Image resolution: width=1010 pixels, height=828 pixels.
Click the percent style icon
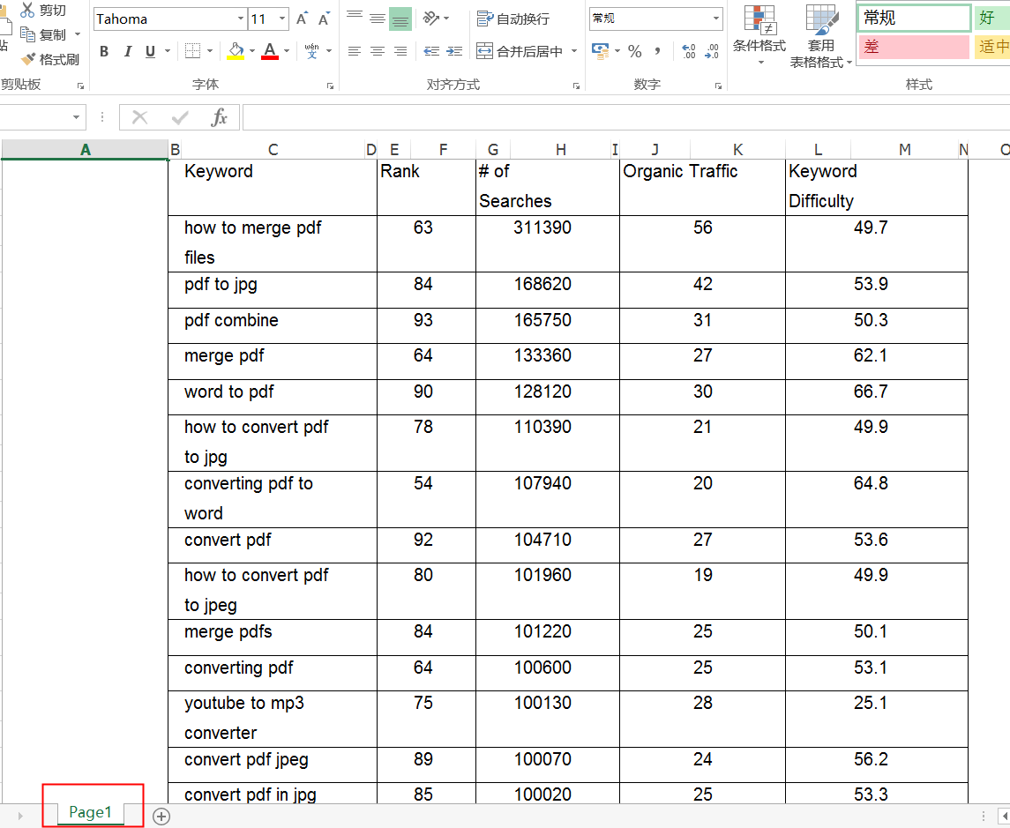pyautogui.click(x=635, y=52)
